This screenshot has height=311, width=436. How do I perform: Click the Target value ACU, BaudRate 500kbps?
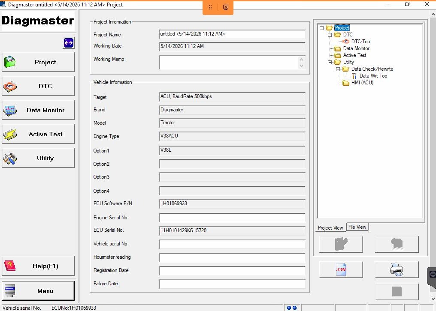click(232, 97)
